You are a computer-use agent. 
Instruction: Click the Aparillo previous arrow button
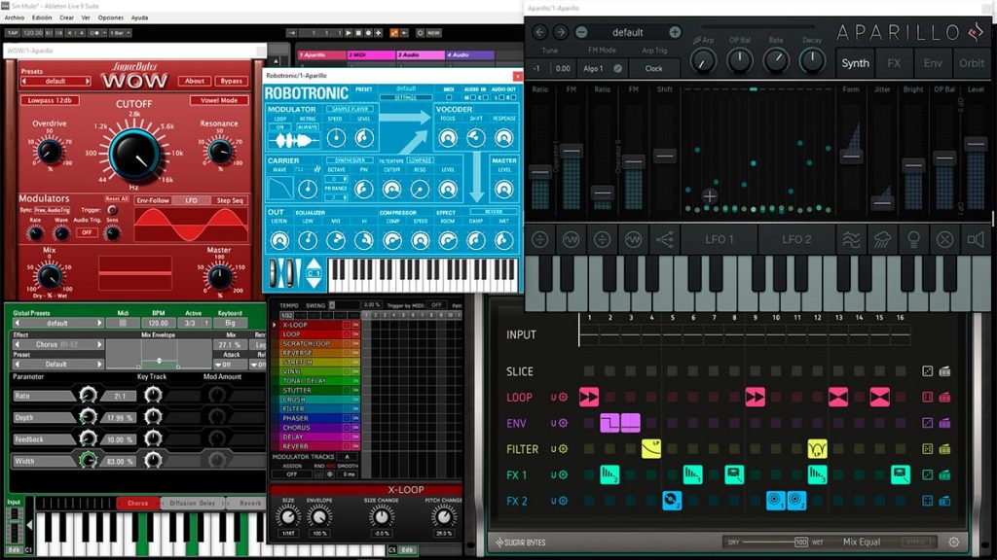(x=539, y=32)
